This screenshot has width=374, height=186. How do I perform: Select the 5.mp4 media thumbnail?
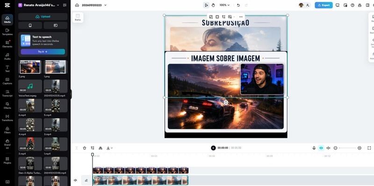tap(55, 106)
